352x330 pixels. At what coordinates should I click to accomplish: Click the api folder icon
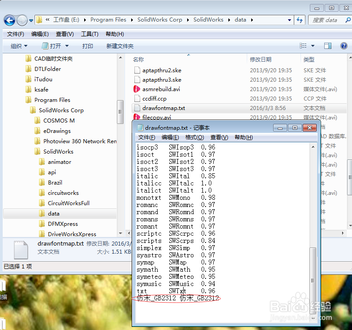[42, 172]
